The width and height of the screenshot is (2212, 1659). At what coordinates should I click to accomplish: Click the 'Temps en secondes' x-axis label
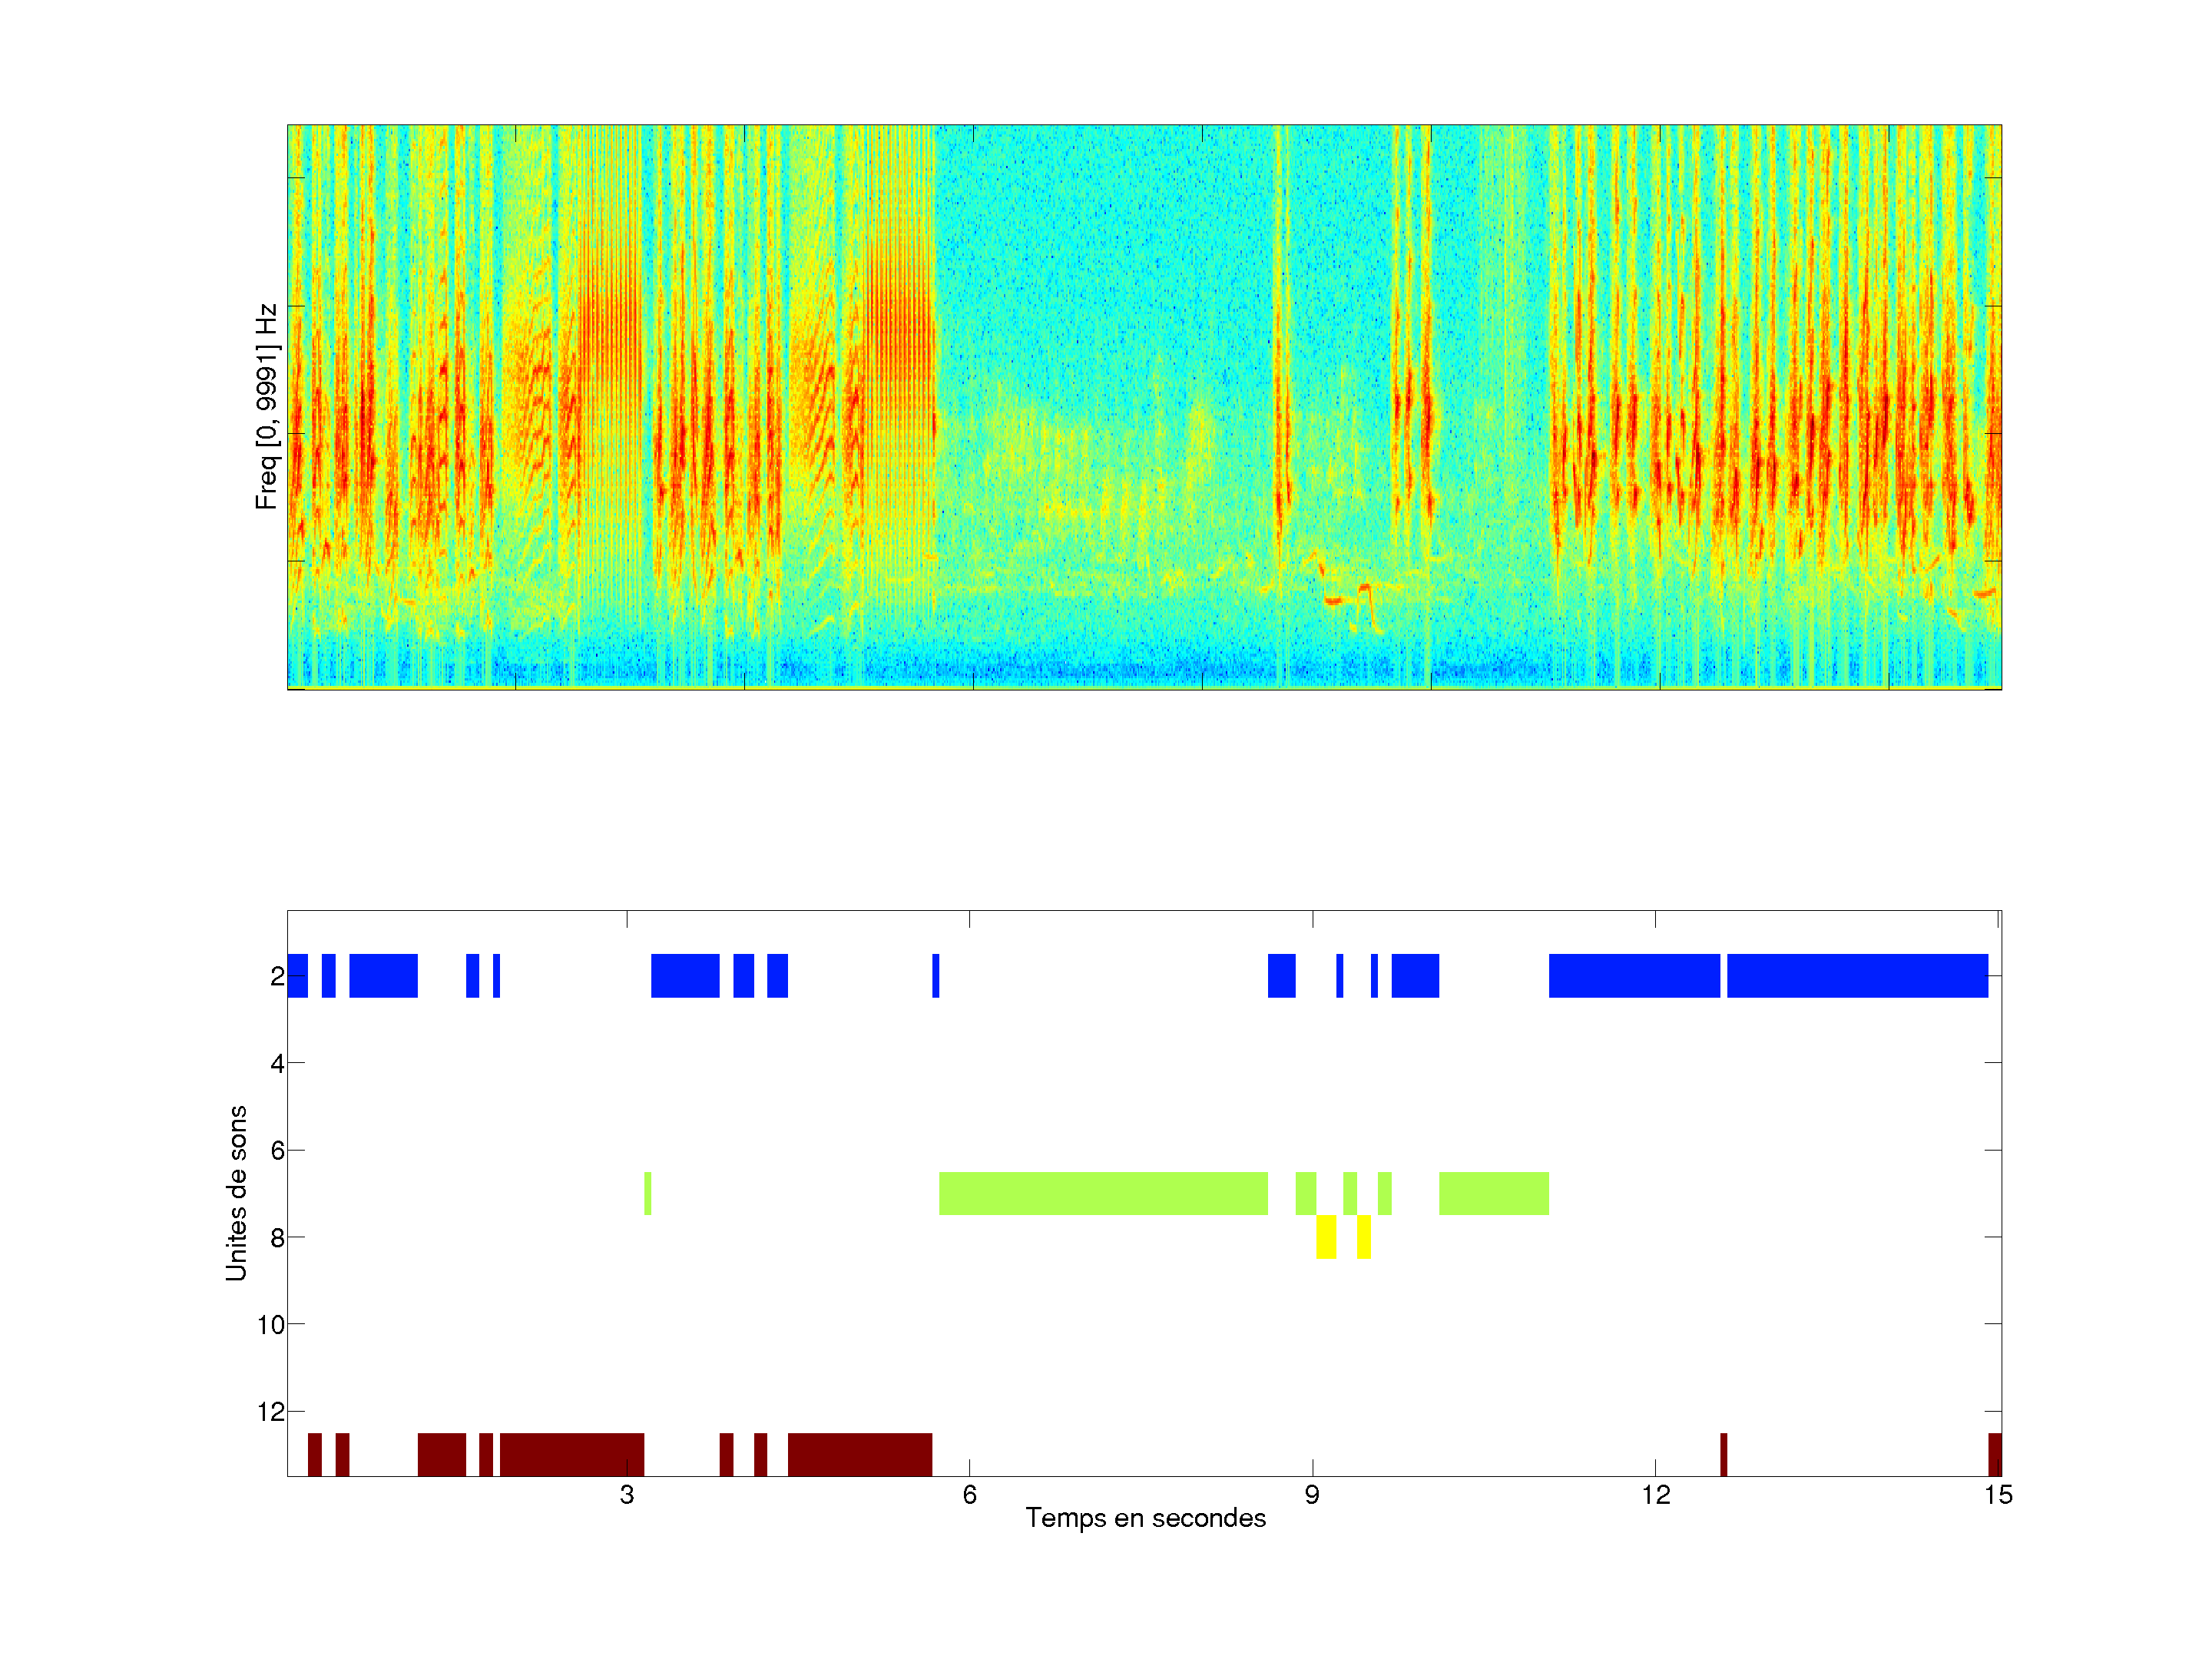(x=1145, y=1518)
